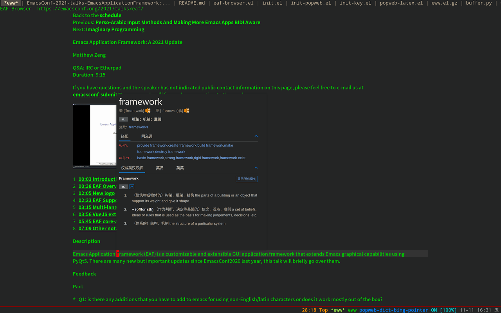Click the popweb-dict-bing-pointer mode indicator
This screenshot has height=313, width=501.
[x=394, y=310]
